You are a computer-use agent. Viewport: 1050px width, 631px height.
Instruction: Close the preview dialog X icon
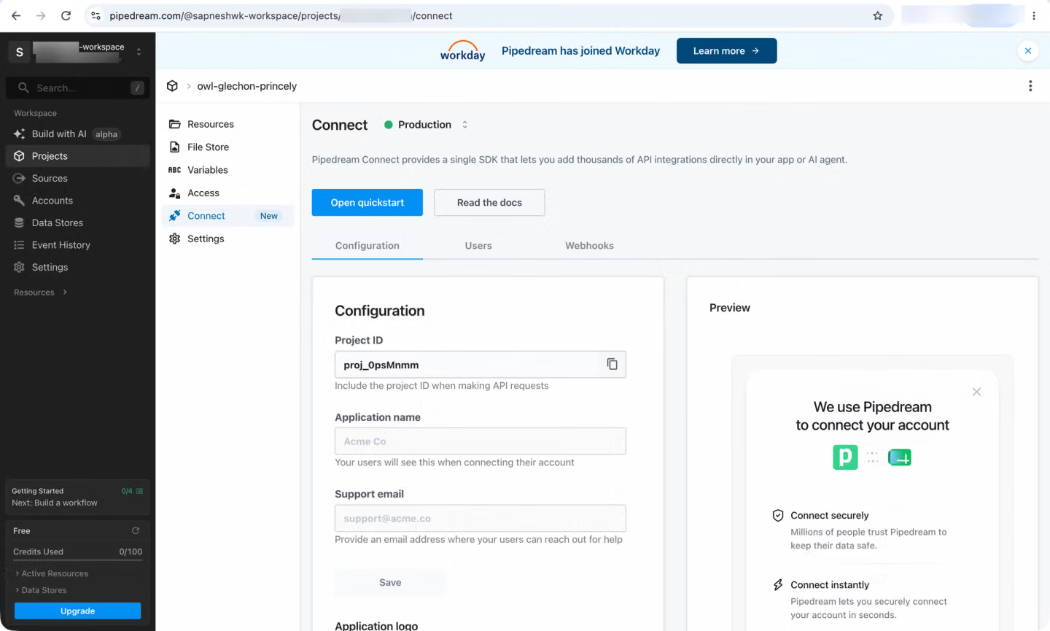tap(976, 392)
